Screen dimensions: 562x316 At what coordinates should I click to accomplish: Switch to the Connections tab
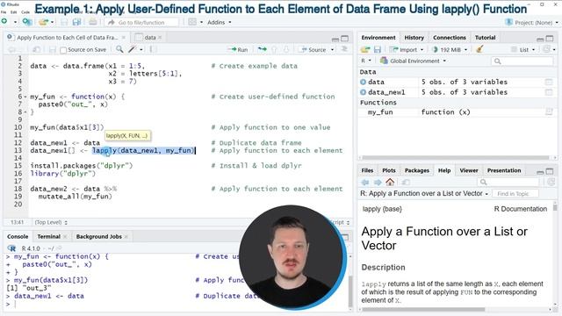(449, 38)
